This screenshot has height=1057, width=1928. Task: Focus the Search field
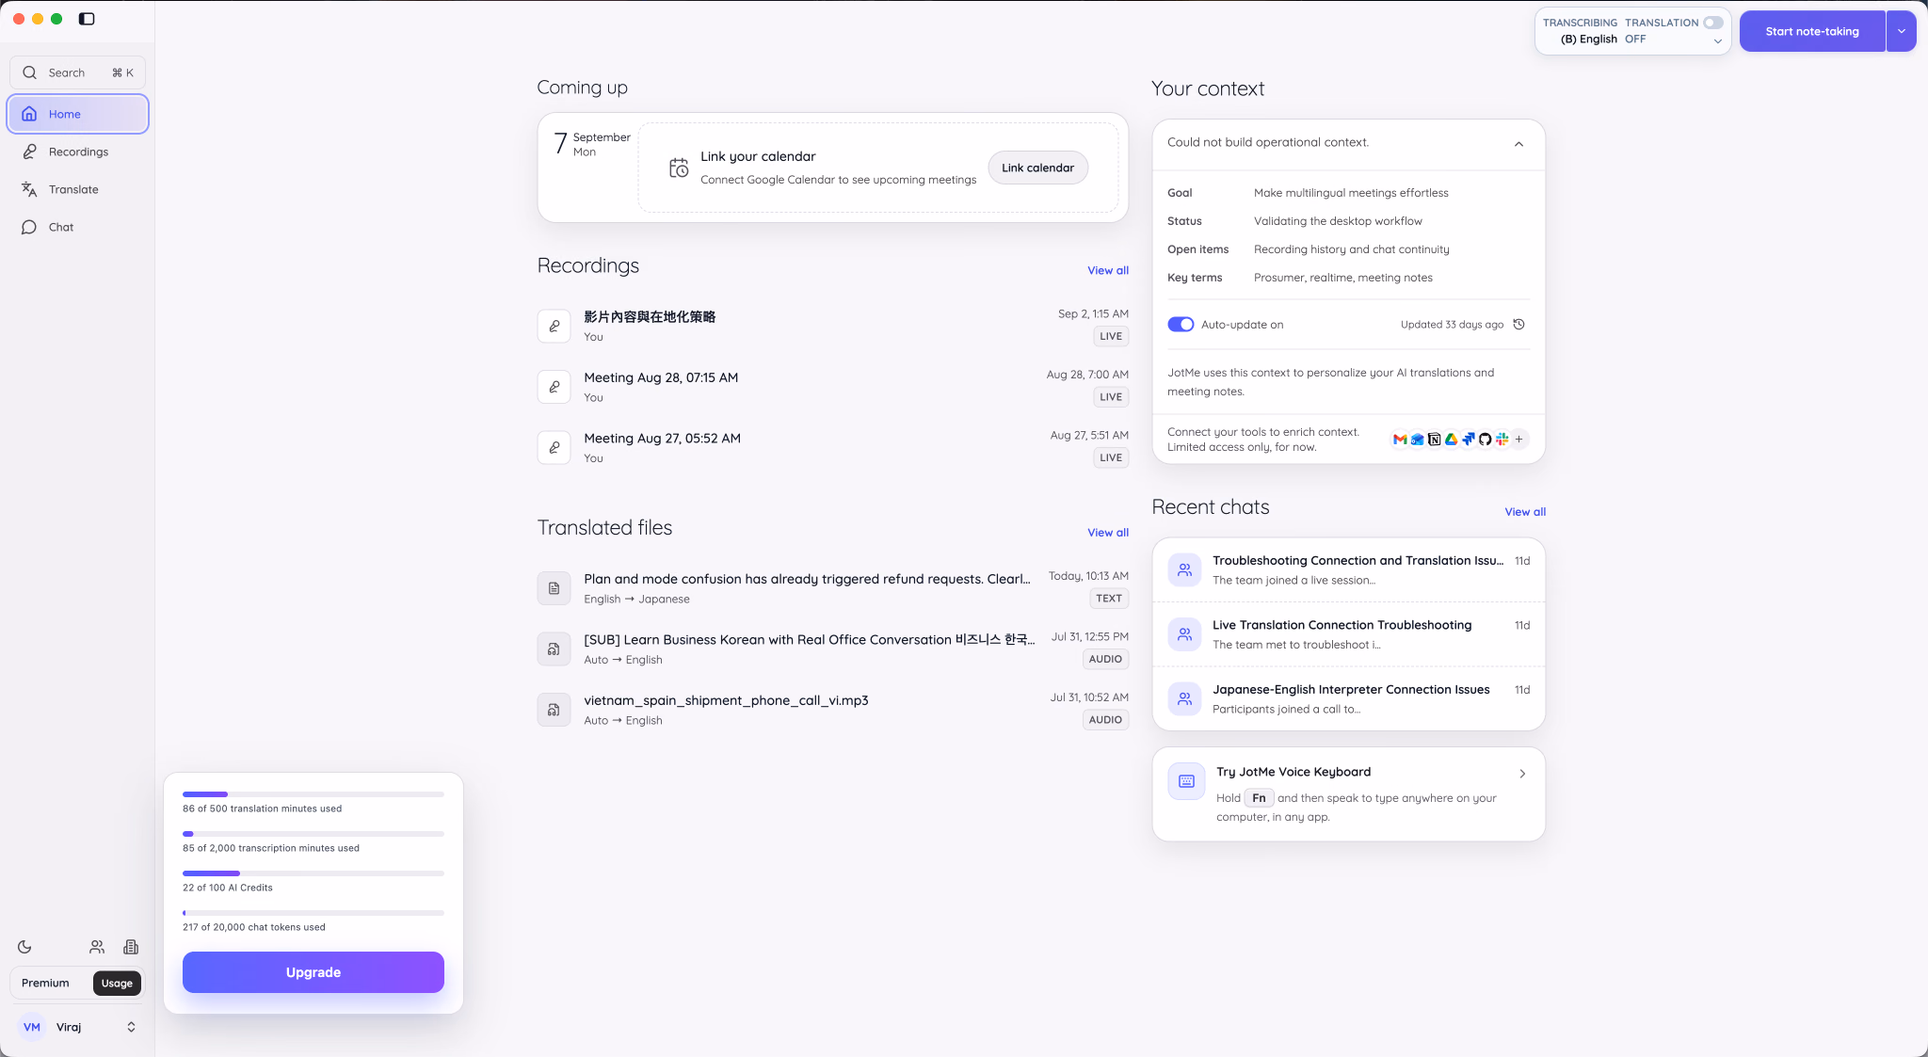click(78, 72)
